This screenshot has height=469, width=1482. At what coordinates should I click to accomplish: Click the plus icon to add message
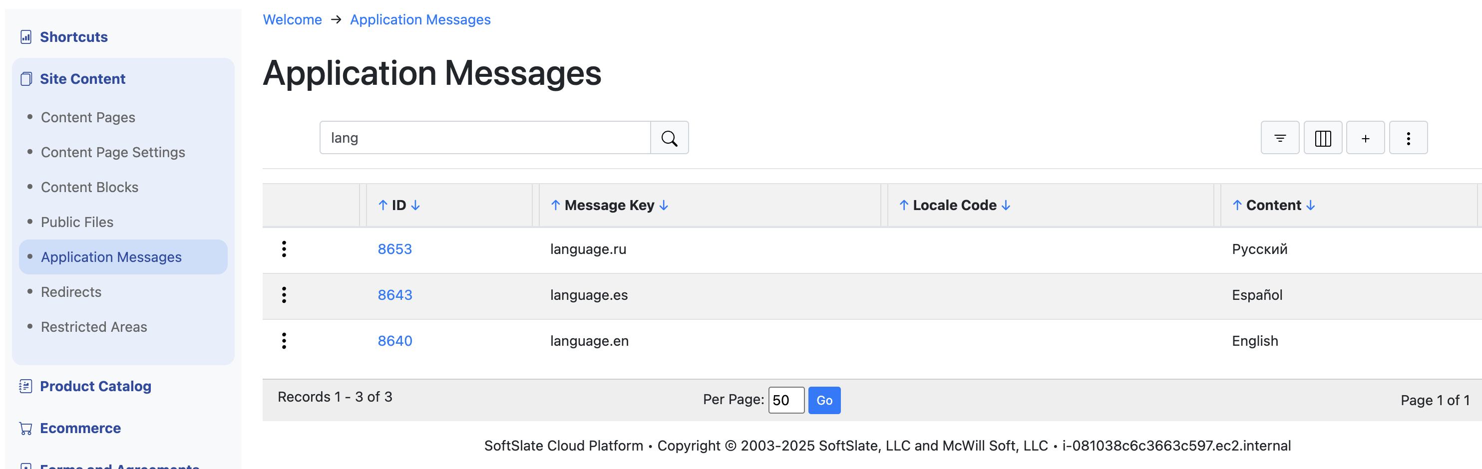coord(1365,138)
